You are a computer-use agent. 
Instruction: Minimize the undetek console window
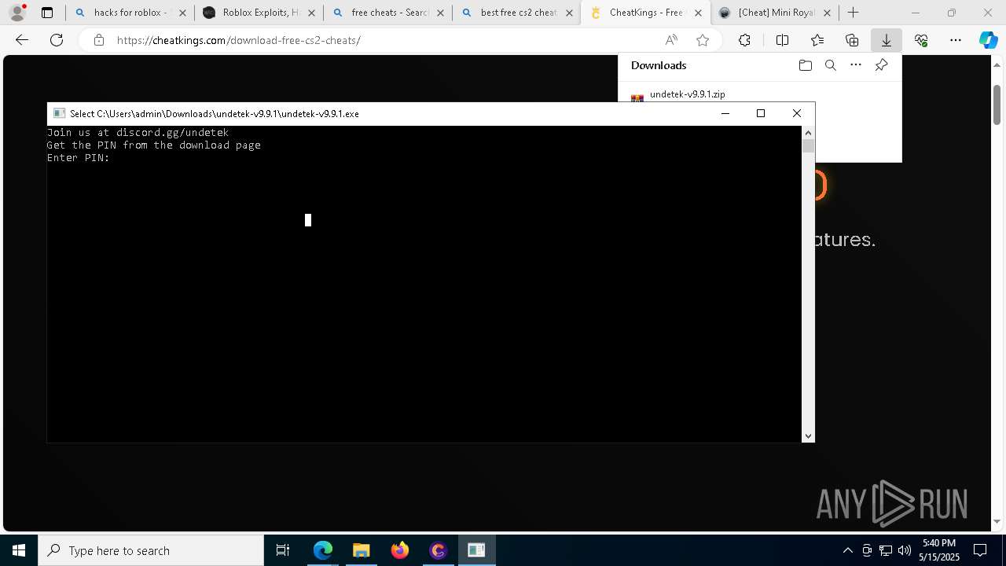tap(725, 113)
